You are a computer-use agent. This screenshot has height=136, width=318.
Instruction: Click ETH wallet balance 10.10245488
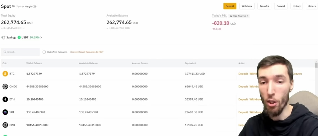[35, 99]
